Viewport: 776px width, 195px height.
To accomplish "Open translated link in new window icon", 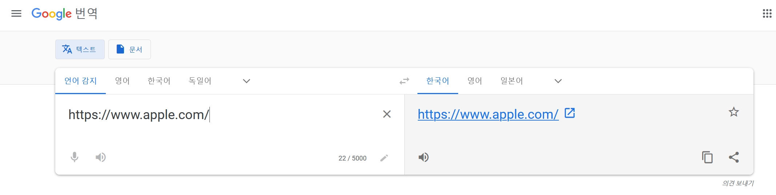I will pos(570,113).
